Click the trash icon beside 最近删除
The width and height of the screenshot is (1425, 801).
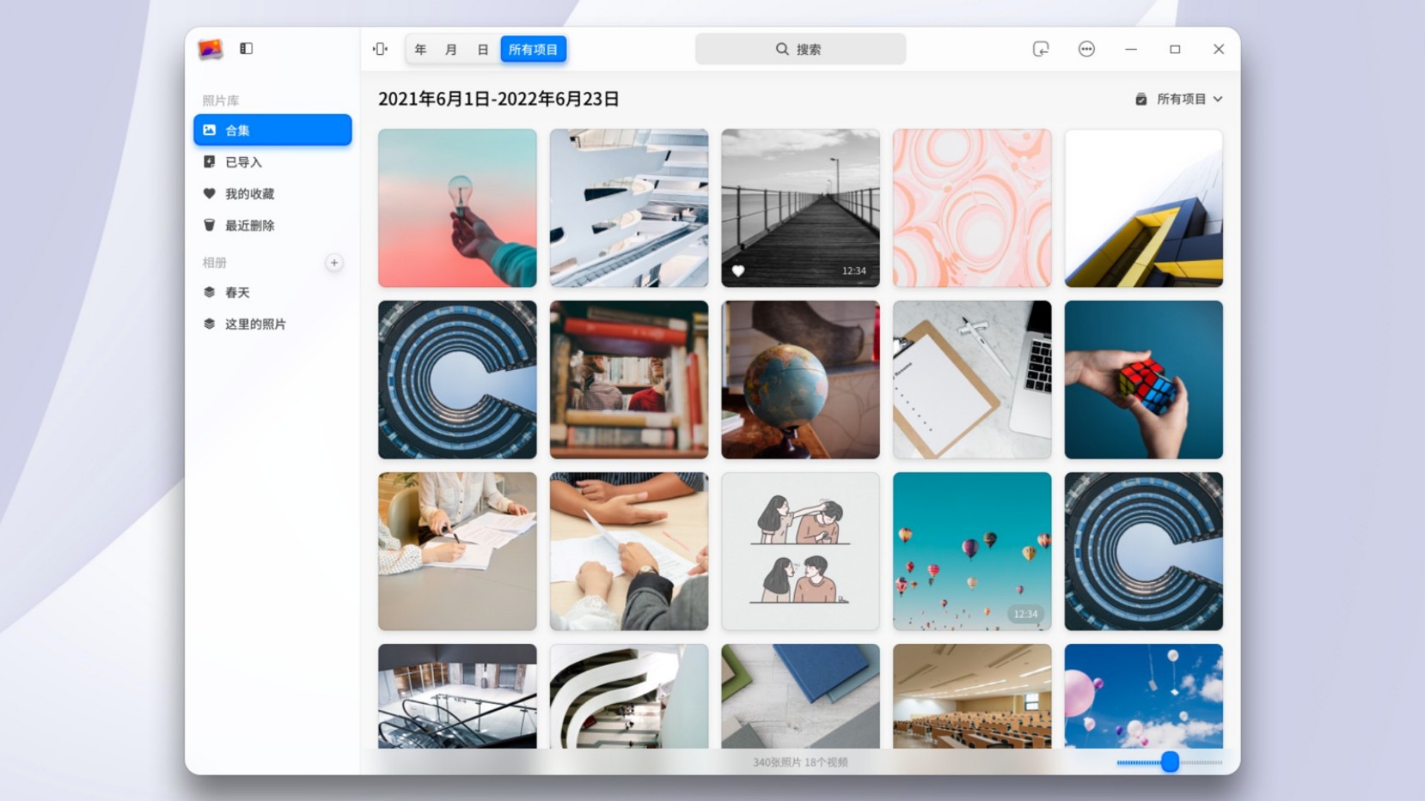click(x=209, y=225)
